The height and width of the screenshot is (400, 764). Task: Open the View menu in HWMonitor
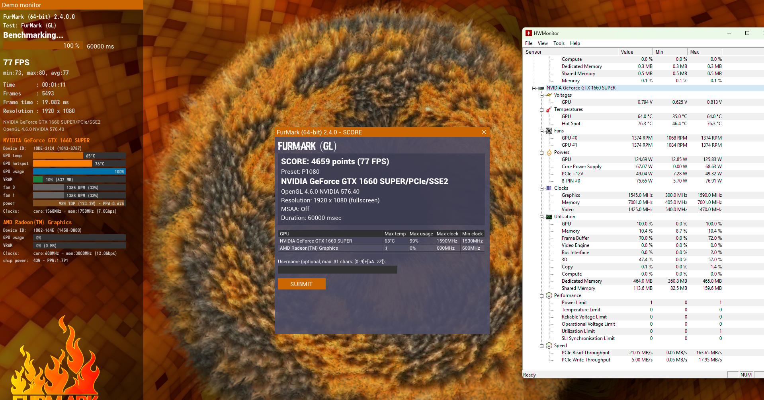(543, 43)
